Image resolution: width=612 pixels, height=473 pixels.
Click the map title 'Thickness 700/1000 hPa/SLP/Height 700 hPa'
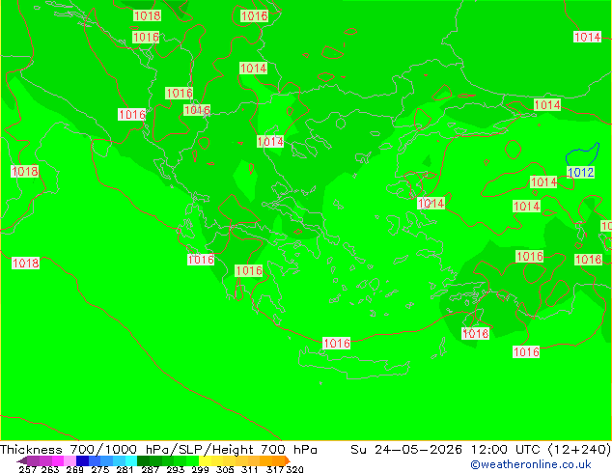click(158, 450)
